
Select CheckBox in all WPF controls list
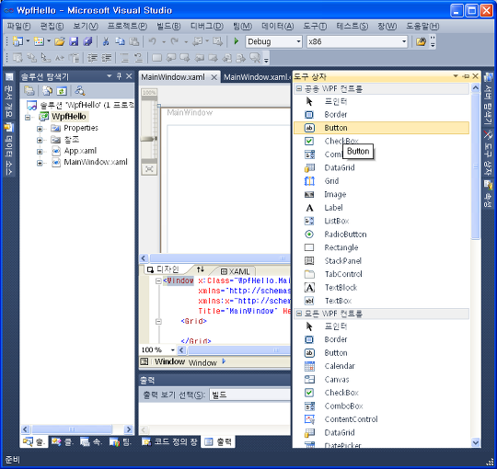(x=381, y=393)
